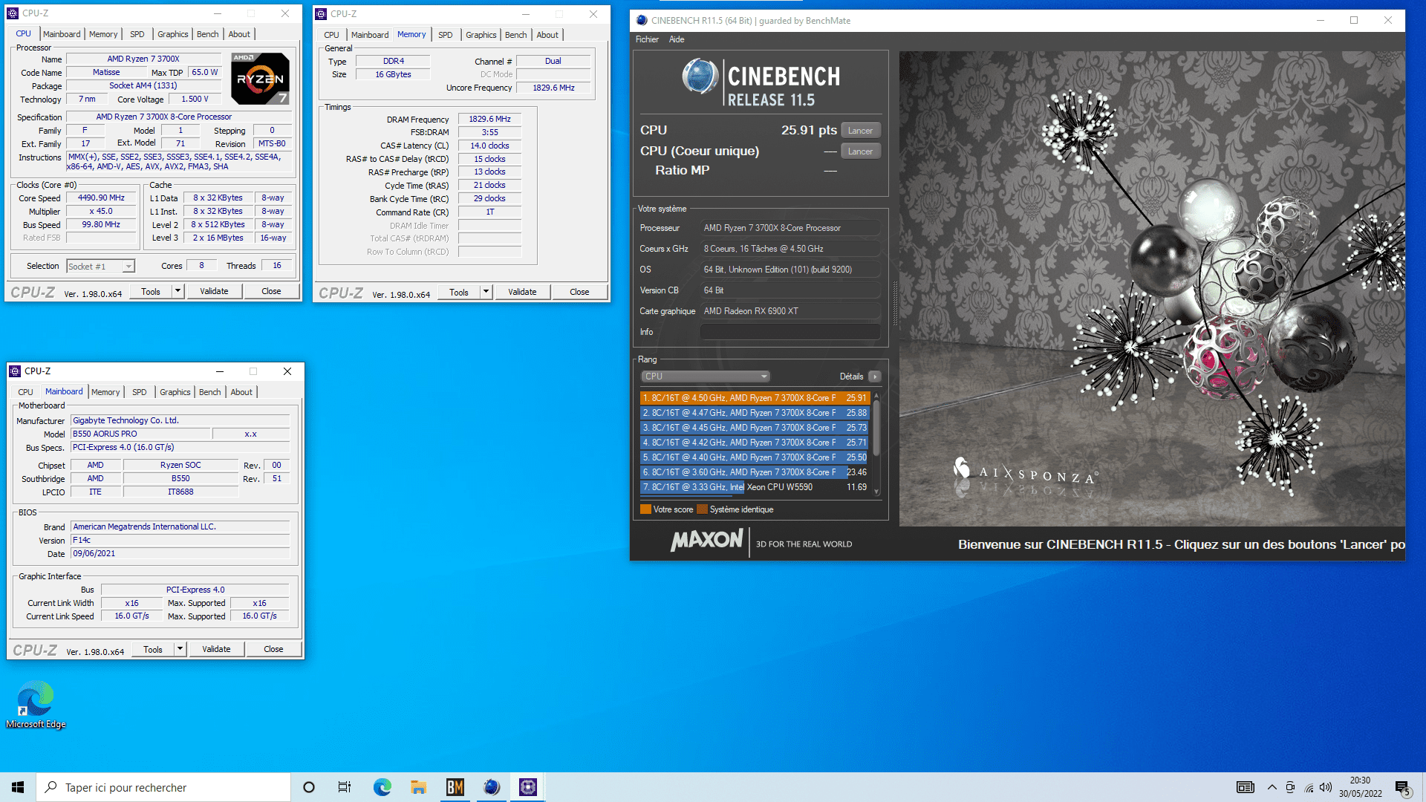The height and width of the screenshot is (802, 1426).
Task: Click Close in CPU-Z Memory window
Action: (579, 292)
